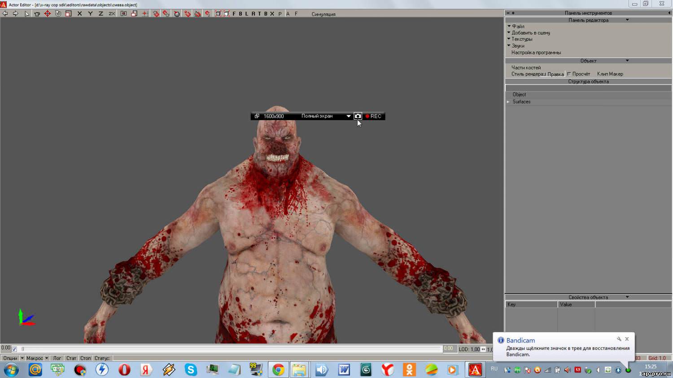Click the Клип Макер button
The width and height of the screenshot is (673, 378).
[610, 74]
